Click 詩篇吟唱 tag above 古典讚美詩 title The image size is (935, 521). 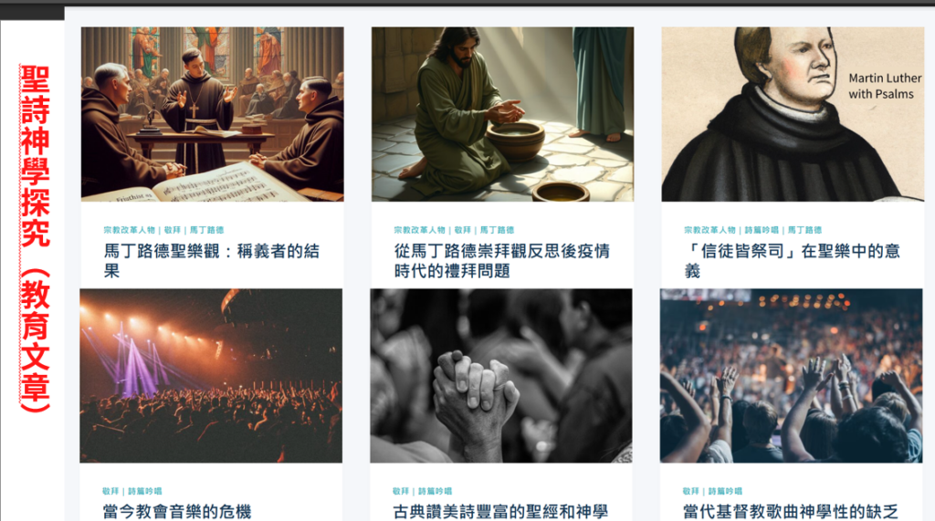[x=436, y=491]
